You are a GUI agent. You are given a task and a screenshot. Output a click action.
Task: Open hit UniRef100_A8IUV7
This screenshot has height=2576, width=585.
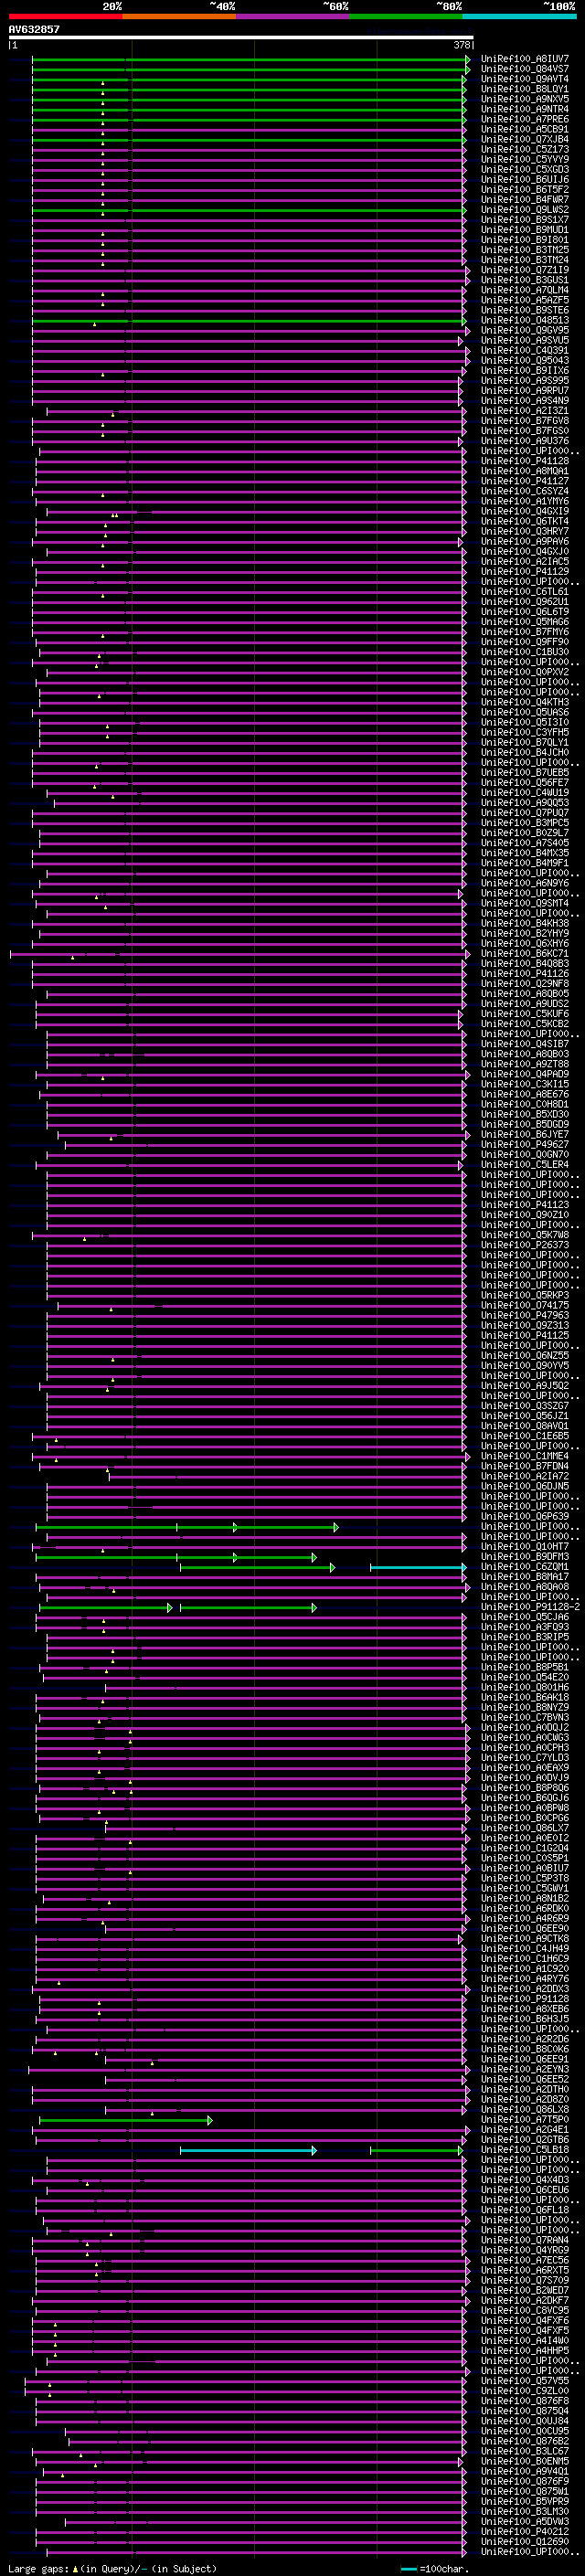pyautogui.click(x=525, y=59)
